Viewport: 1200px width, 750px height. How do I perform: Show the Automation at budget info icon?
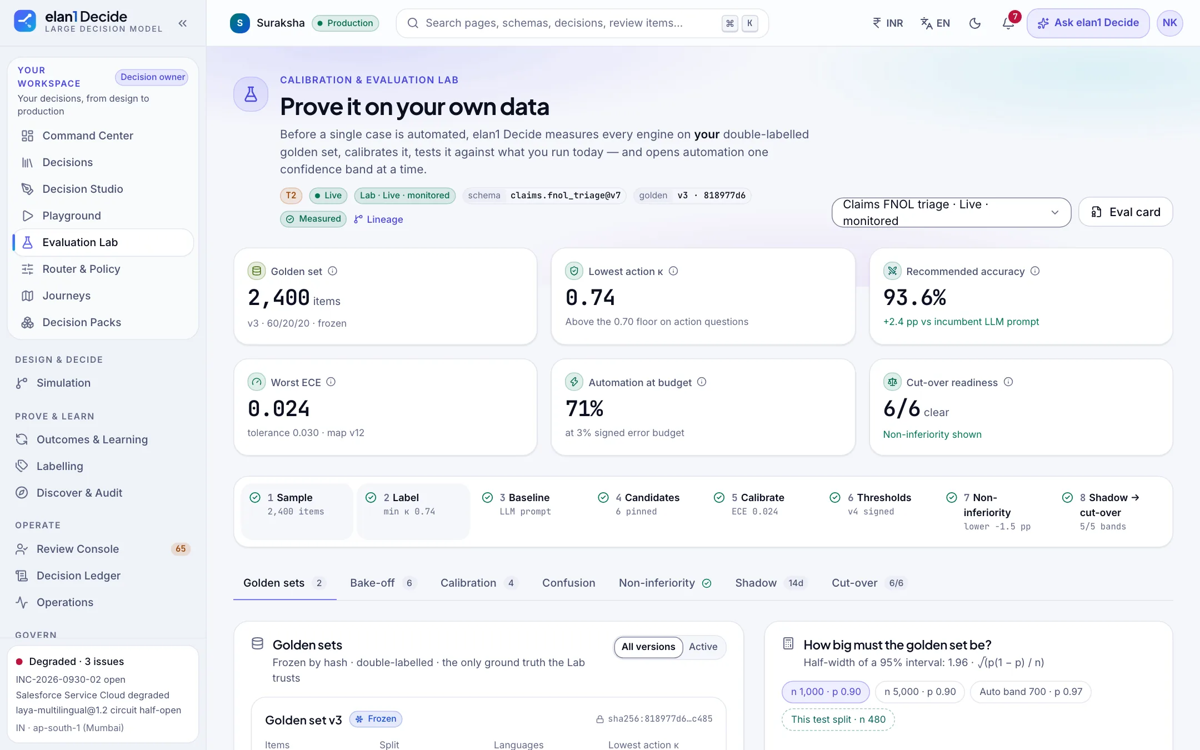point(702,382)
